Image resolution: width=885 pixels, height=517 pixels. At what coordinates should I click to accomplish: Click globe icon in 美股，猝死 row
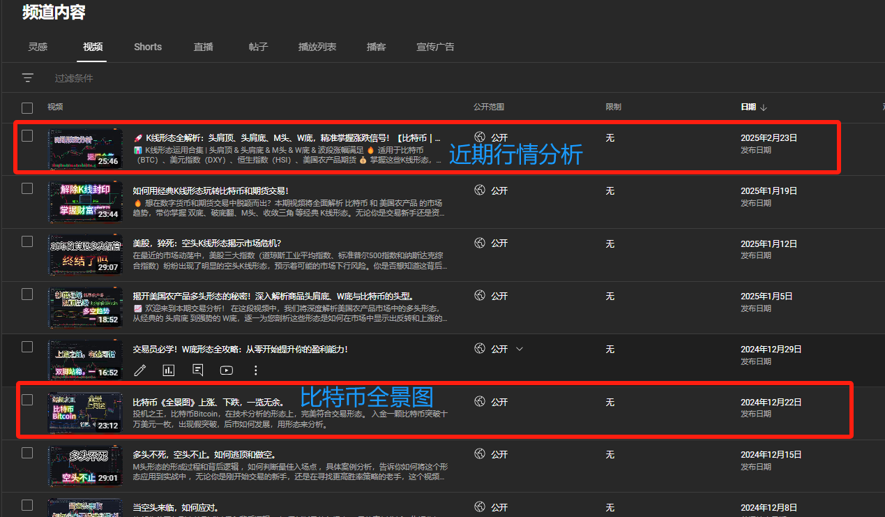pyautogui.click(x=479, y=243)
